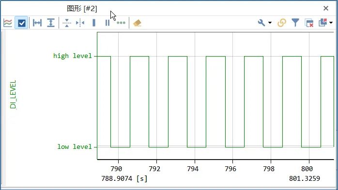Image resolution: width=338 pixels, height=190 pixels.
Task: Click the DI_LEVEL axis label
Action: tap(13, 94)
